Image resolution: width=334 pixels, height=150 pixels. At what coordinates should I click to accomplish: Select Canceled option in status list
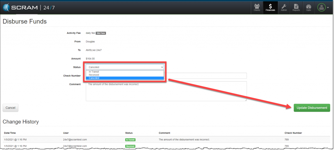coord(125,78)
